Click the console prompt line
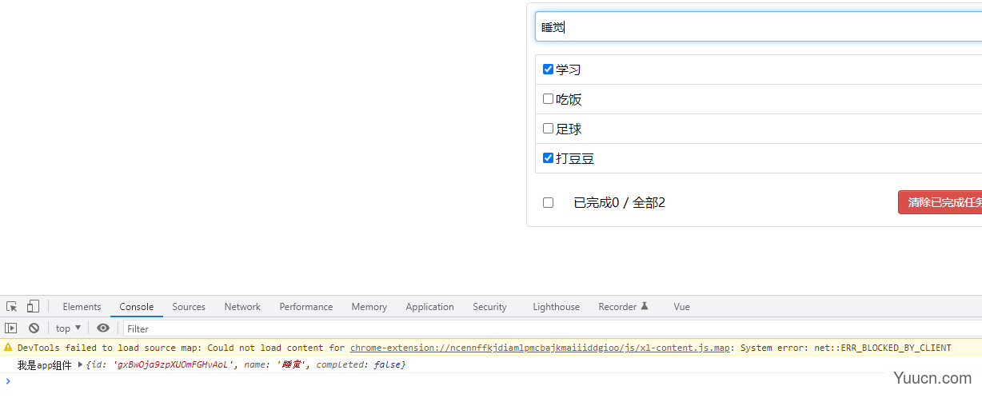 (491, 380)
